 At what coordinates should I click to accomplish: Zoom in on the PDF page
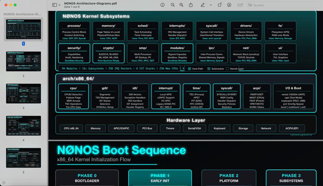(x=181, y=5)
